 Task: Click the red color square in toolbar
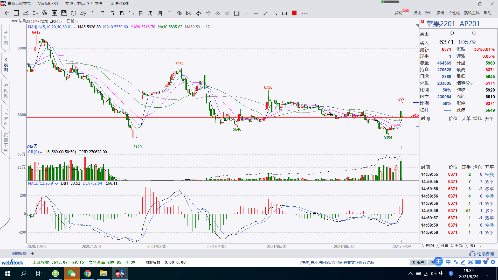pyautogui.click(x=294, y=13)
